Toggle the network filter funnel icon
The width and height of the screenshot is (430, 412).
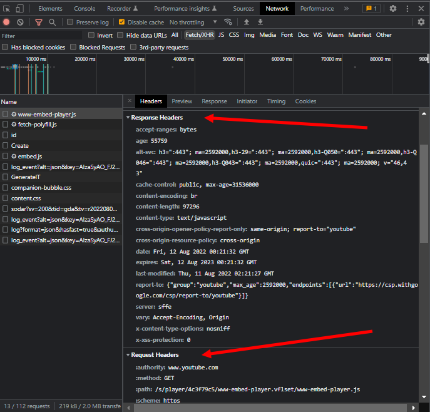tap(39, 22)
